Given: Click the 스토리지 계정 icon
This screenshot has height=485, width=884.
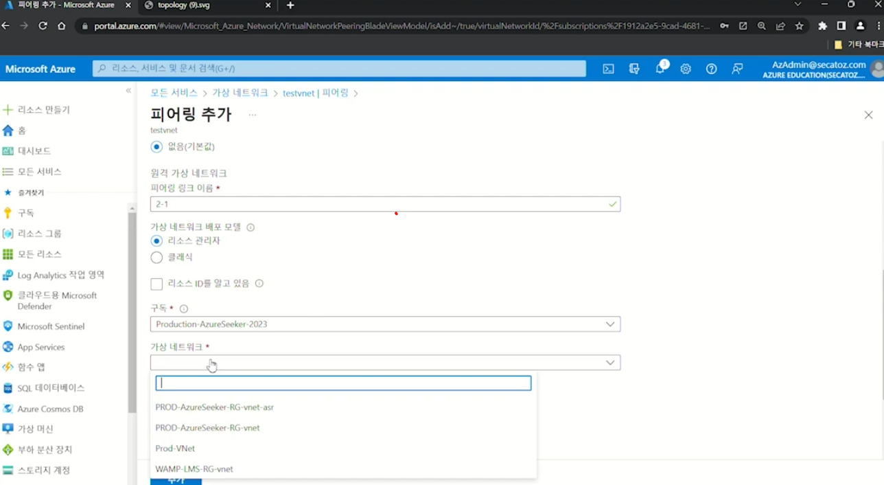Looking at the screenshot, I should tap(8, 471).
